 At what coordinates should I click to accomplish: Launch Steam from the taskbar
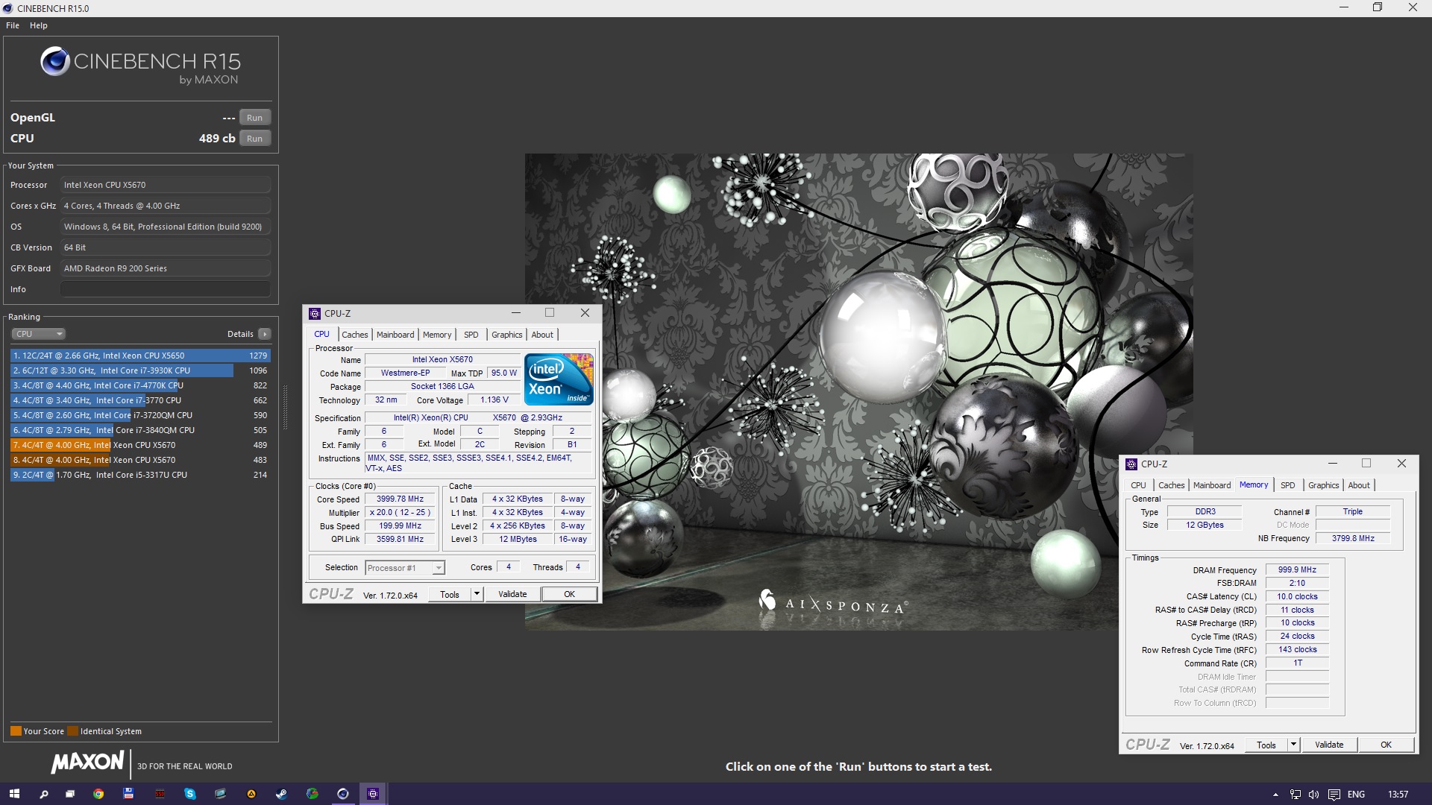tap(281, 794)
